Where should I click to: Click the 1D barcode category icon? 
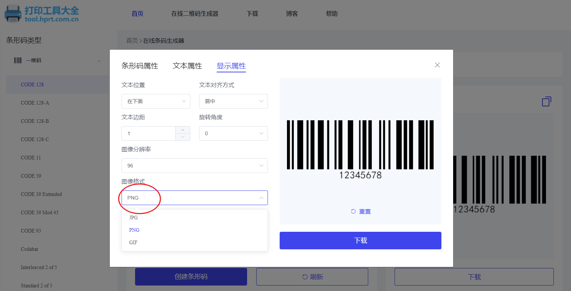point(18,60)
